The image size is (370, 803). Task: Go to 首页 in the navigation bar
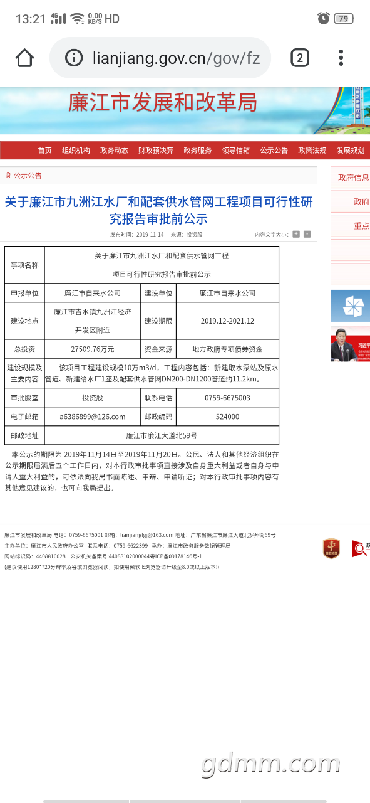coord(44,151)
